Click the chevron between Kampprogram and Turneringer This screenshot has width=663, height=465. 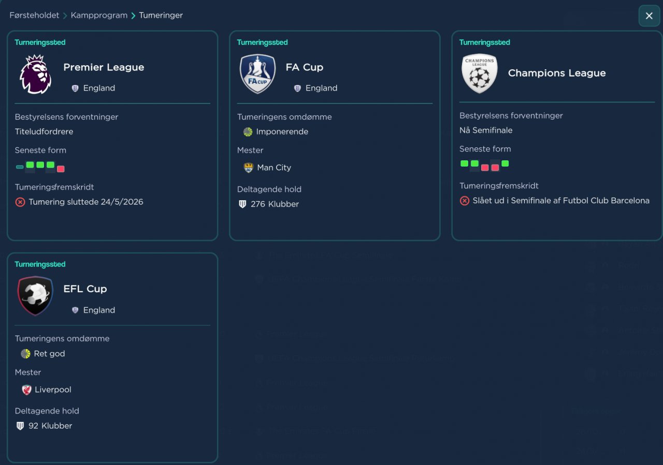(133, 16)
